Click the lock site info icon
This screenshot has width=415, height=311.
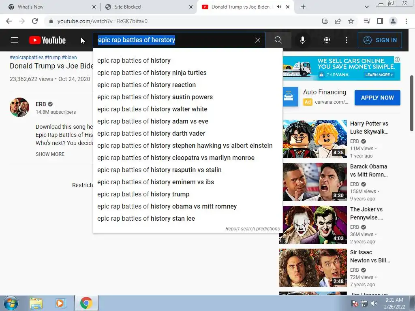tap(51, 21)
